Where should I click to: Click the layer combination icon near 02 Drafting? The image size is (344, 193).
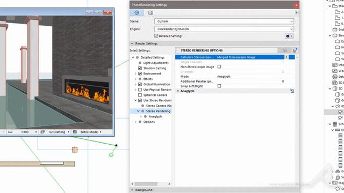click(42, 132)
